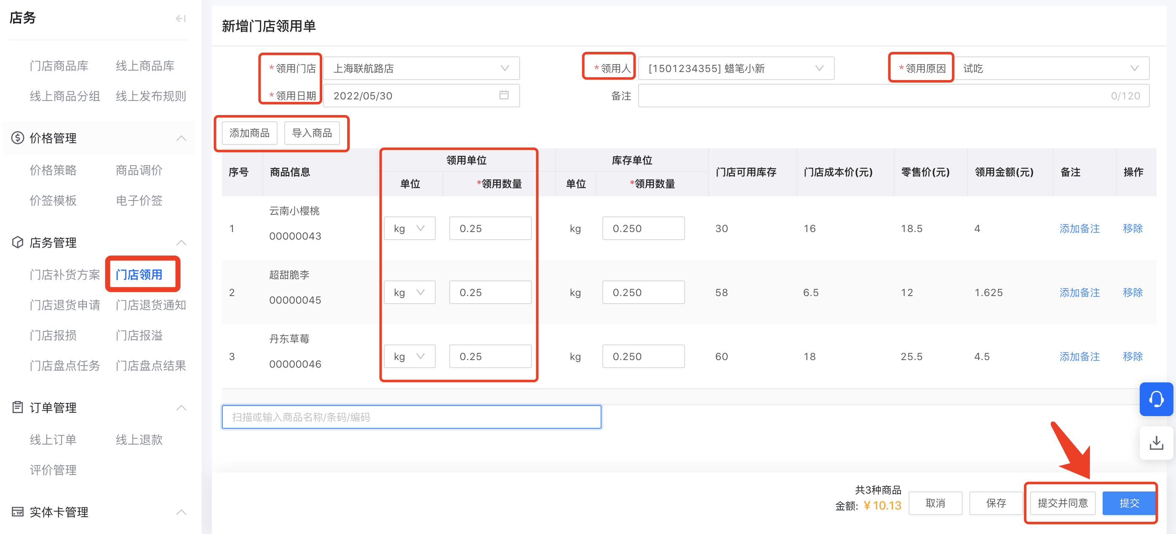Open 线上商品分组 menu item

(65, 96)
